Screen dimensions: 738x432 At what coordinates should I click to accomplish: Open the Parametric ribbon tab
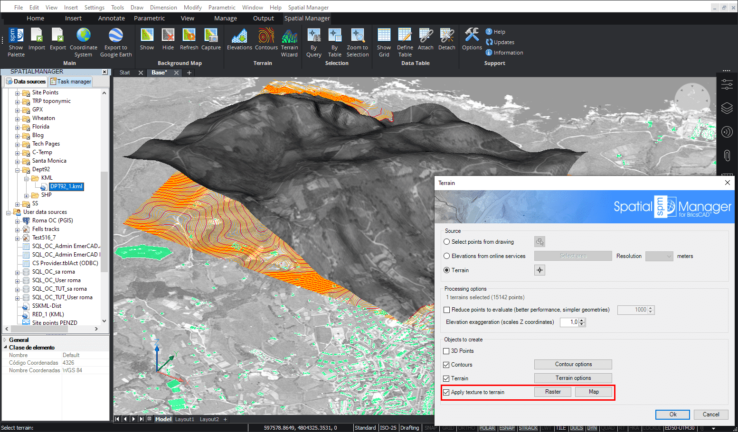149,18
